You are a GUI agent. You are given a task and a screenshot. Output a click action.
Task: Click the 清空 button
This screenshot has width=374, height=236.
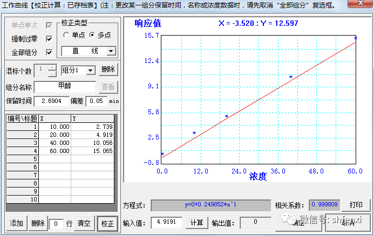[83, 223]
